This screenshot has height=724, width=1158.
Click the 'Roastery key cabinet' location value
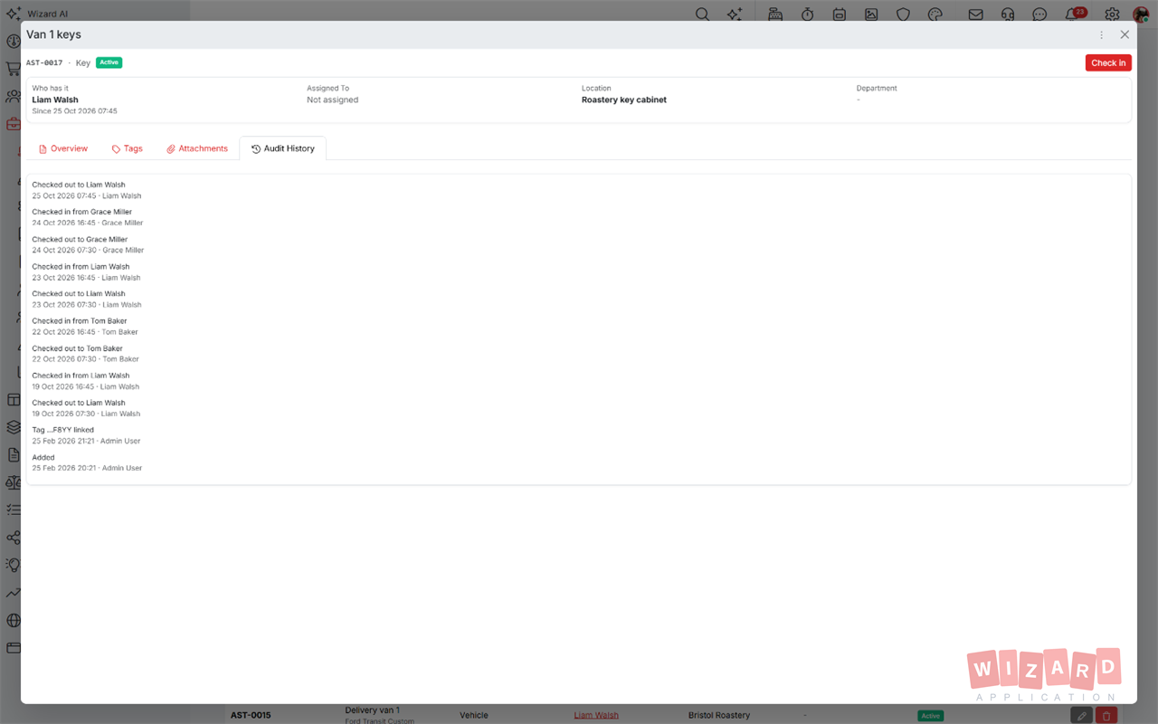point(624,100)
